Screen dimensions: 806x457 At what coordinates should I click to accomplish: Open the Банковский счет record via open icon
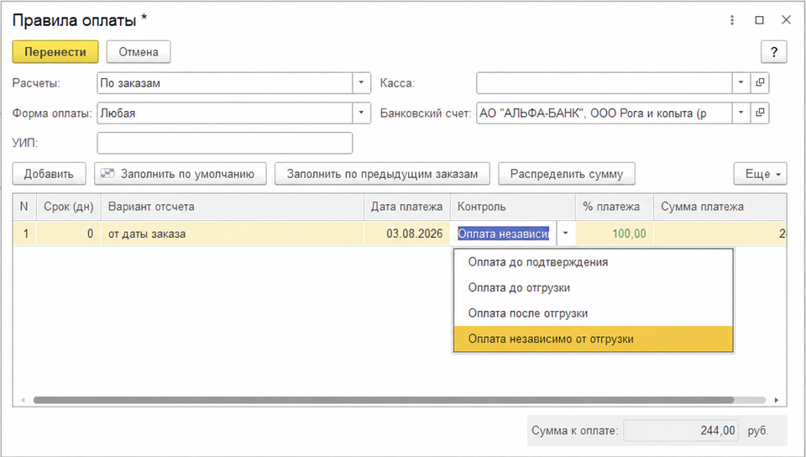[760, 113]
